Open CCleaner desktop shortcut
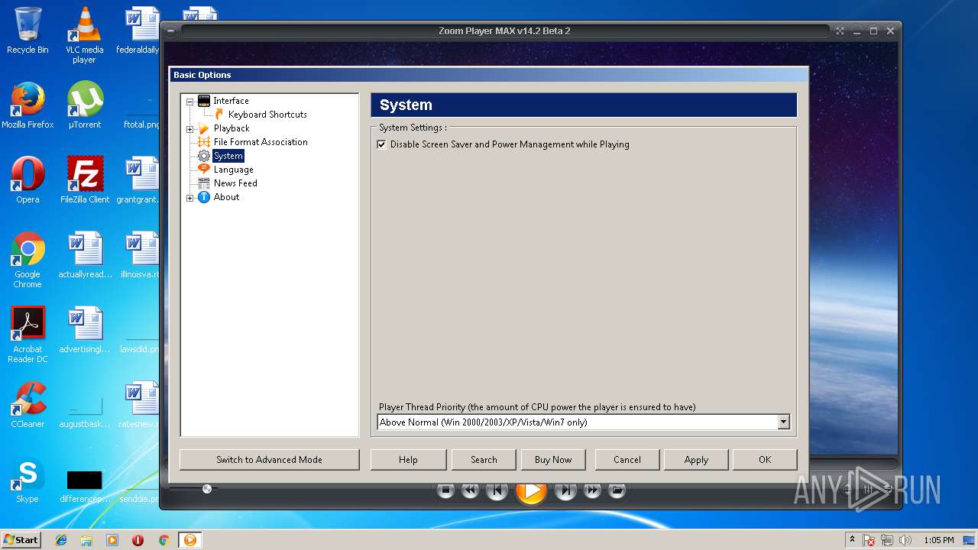Viewport: 978px width, 550px height. (28, 405)
